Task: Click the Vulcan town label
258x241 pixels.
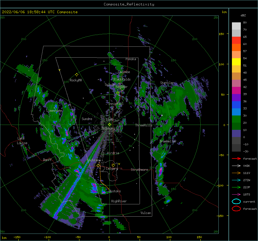Action: click(x=146, y=213)
